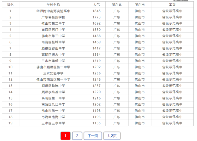Select school 顺德区容山中学
197x141 pixels.
tap(53, 48)
